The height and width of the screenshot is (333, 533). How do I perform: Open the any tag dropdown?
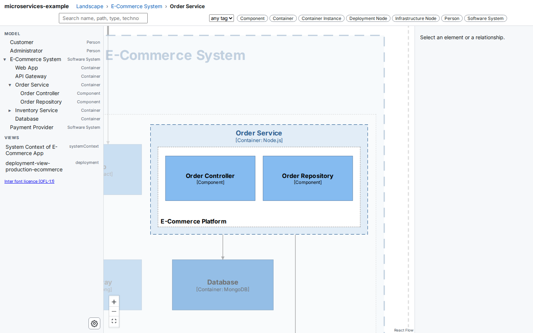click(221, 18)
